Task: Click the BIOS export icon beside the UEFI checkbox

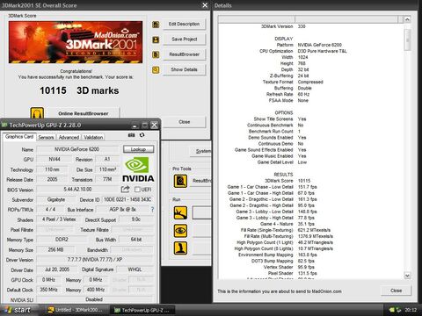Action: 126,190
